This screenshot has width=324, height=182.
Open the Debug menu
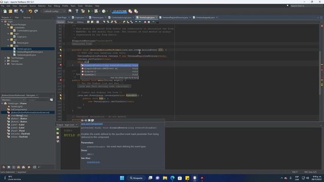[57, 6]
